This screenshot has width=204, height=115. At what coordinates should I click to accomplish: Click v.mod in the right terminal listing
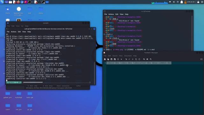[x=151, y=50]
